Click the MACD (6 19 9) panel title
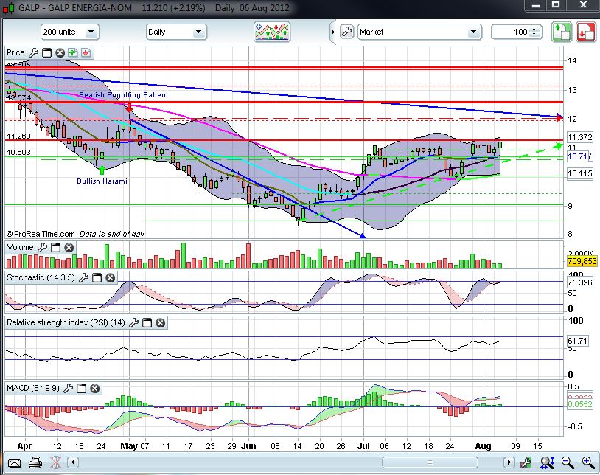 pyautogui.click(x=33, y=389)
